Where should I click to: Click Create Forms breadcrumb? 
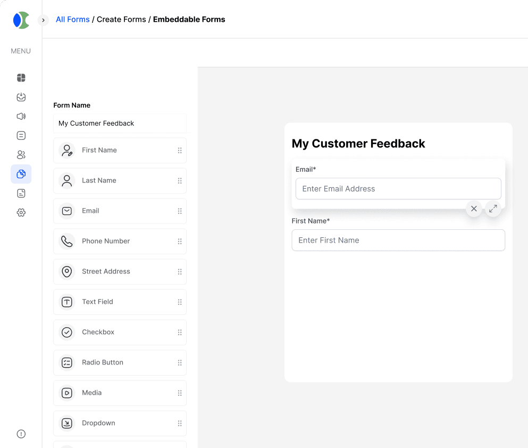pos(121,20)
